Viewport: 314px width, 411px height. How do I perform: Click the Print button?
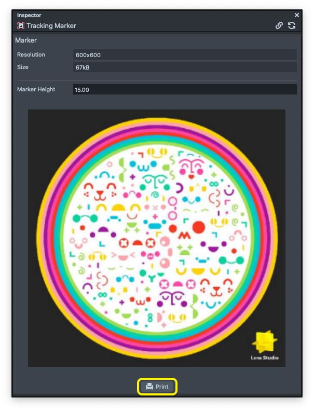click(157, 387)
